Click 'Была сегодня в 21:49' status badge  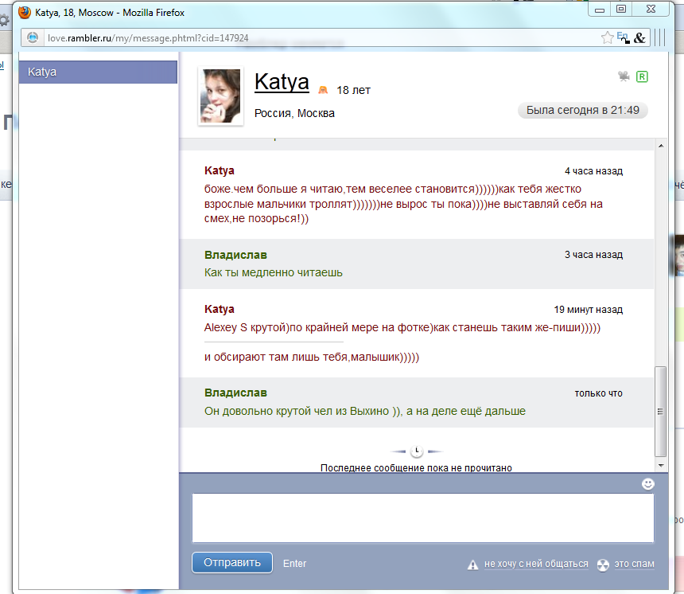(x=583, y=110)
